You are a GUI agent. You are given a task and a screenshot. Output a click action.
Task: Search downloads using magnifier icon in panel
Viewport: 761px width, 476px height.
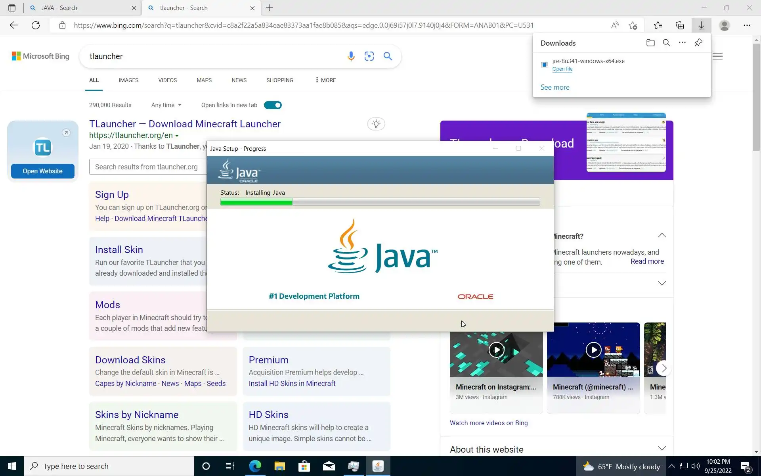point(666,43)
